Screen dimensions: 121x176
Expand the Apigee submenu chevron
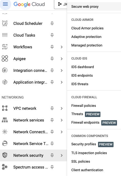61,59
